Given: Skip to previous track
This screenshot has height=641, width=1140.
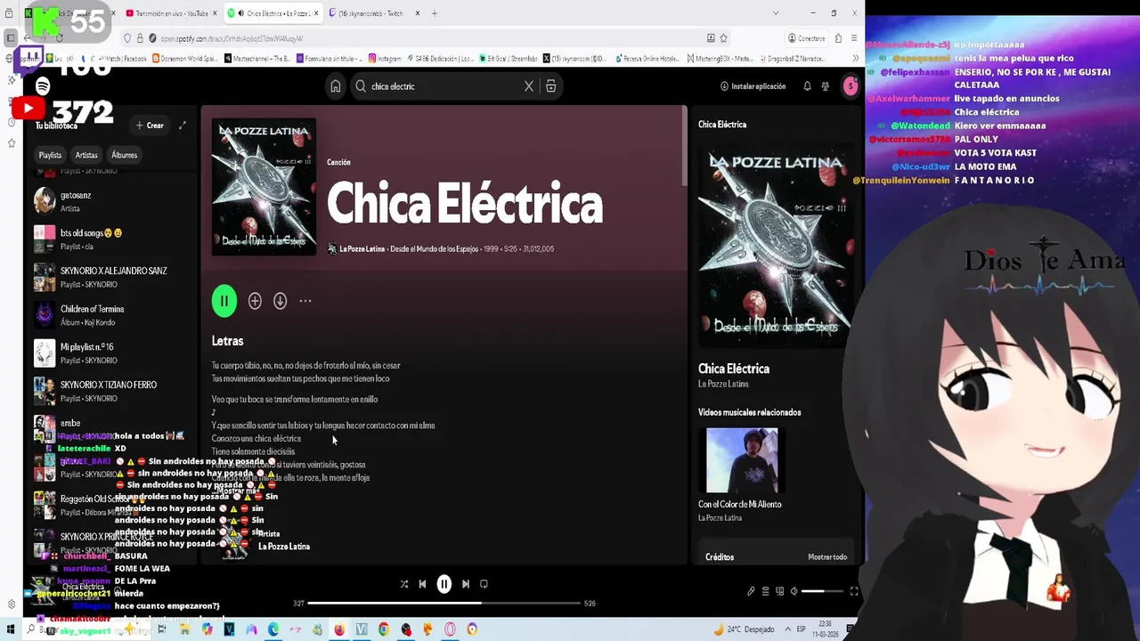Looking at the screenshot, I should 422,584.
